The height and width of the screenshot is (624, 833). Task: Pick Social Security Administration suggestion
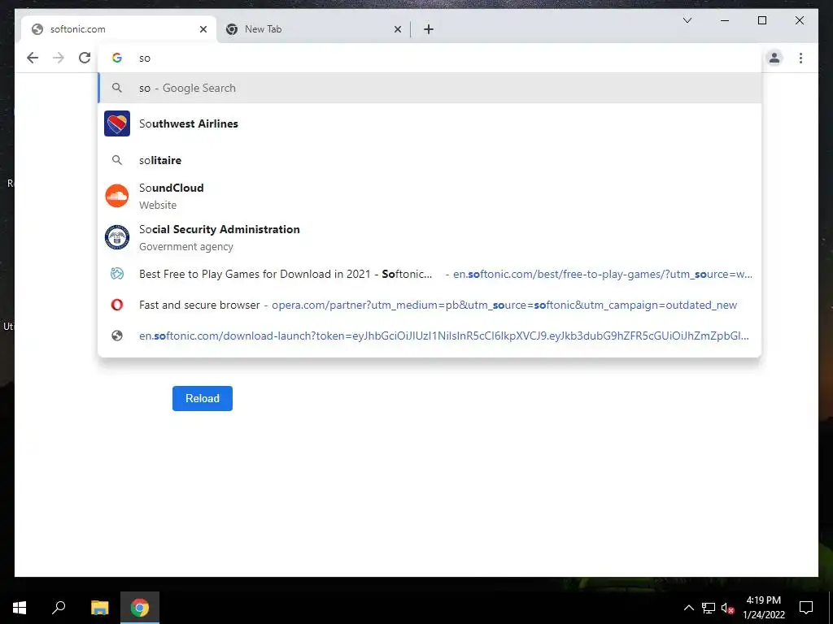click(430, 237)
